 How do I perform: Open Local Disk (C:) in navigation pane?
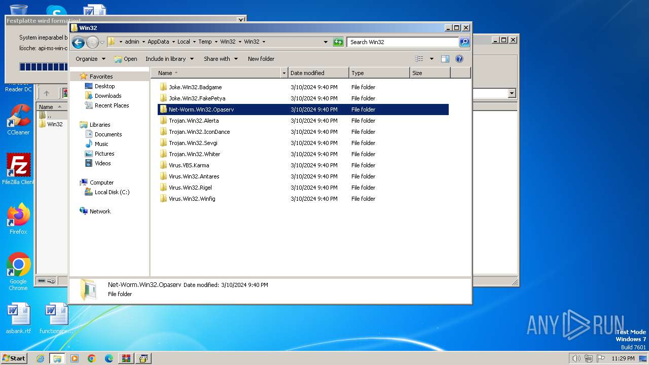click(112, 192)
